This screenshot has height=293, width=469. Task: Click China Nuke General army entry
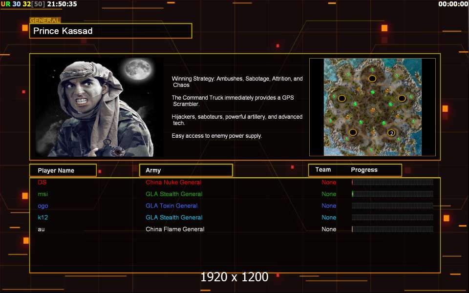pos(173,182)
